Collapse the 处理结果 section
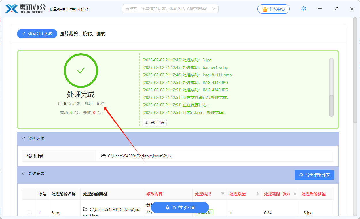 pos(23,173)
